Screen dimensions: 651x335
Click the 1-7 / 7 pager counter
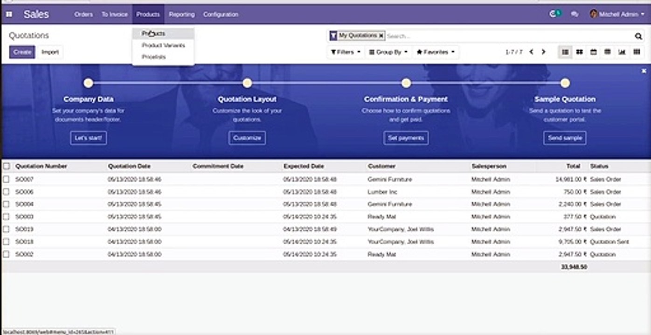(514, 52)
